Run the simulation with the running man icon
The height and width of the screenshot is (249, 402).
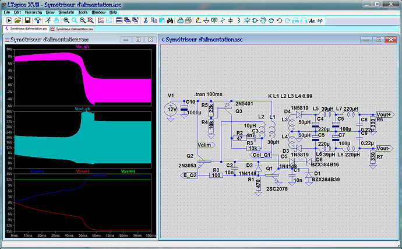point(48,20)
